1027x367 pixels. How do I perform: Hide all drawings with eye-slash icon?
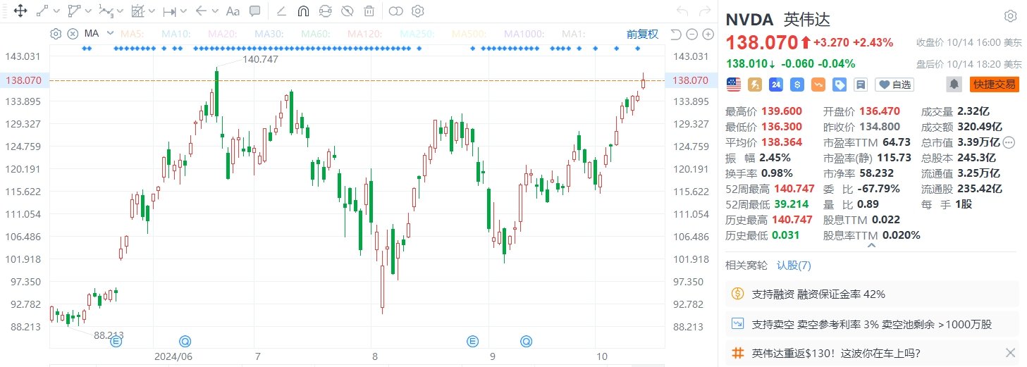347,11
